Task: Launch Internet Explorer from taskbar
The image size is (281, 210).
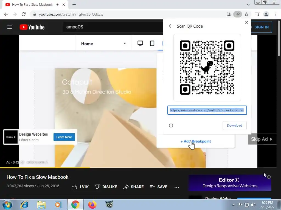Action: click(x=24, y=205)
